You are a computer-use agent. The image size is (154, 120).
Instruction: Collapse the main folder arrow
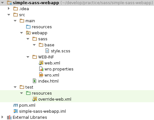tap(15, 21)
